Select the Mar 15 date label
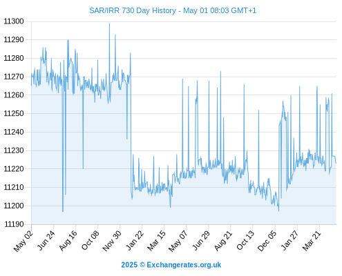Viewport: 342px width, 276px height. pos(156,241)
